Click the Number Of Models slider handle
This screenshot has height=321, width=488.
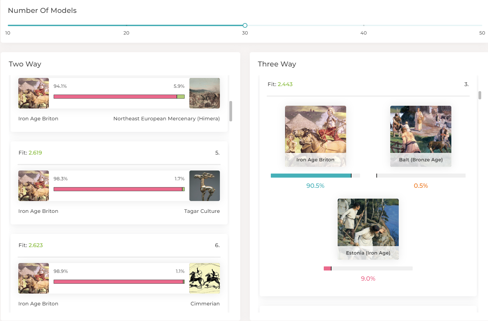coord(245,25)
